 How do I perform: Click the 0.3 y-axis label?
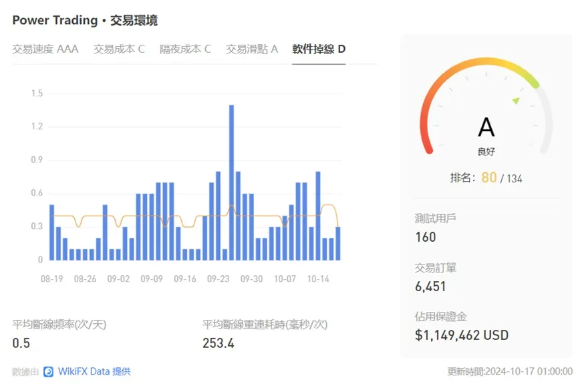(37, 226)
